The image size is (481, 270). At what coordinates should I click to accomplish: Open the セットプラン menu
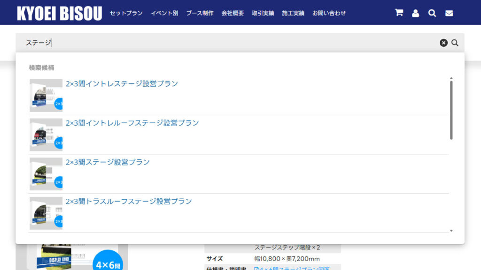coord(126,13)
